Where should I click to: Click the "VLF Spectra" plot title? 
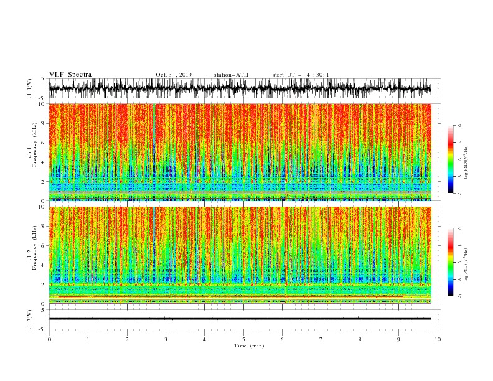coord(70,75)
